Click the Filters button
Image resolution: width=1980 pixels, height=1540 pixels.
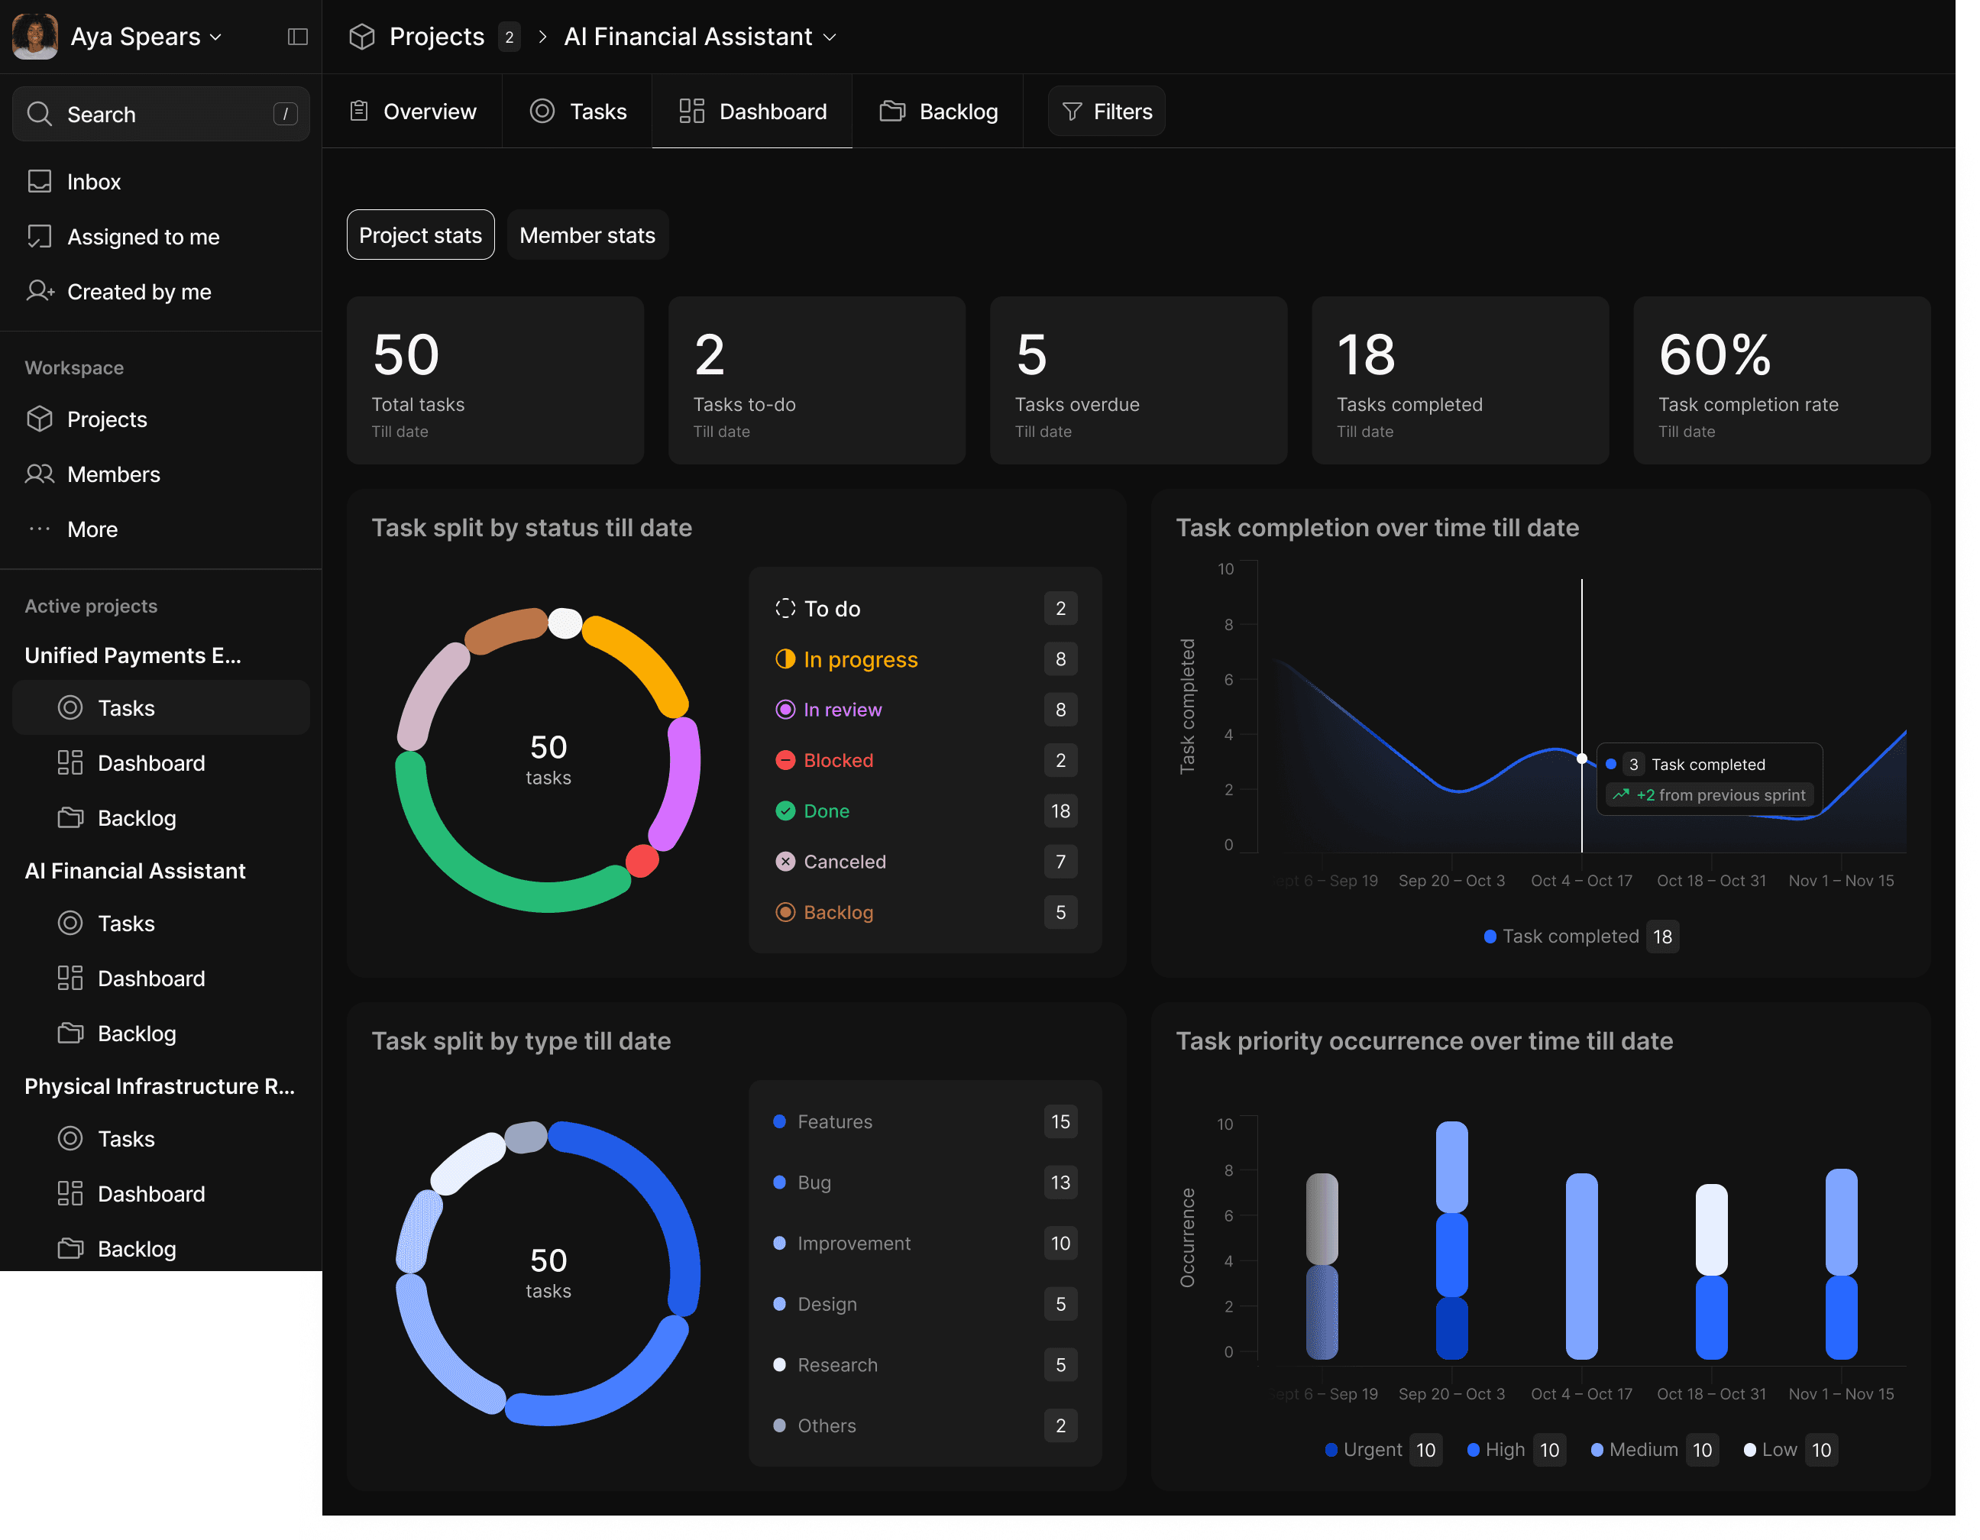pos(1106,112)
